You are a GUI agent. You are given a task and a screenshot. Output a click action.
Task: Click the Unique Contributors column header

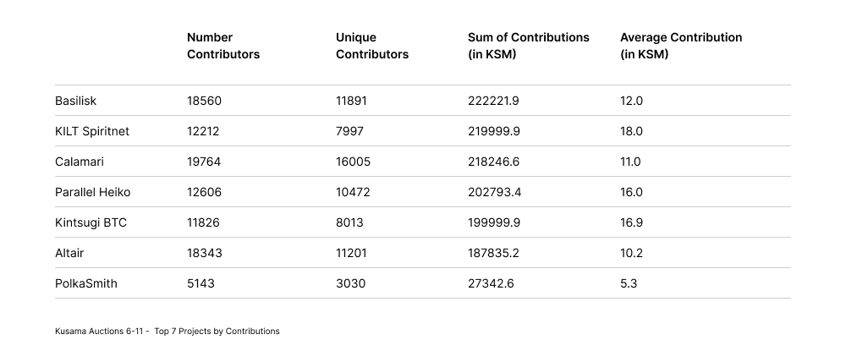[372, 46]
